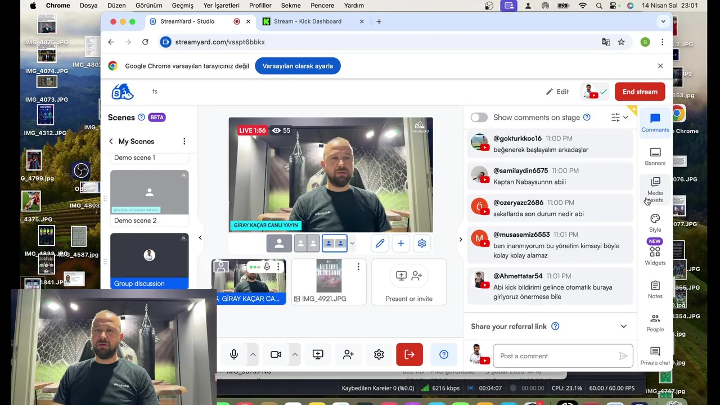Image resolution: width=720 pixels, height=405 pixels.
Task: Open GİRAY KAÇAR card three-dot menu
Action: (278, 267)
